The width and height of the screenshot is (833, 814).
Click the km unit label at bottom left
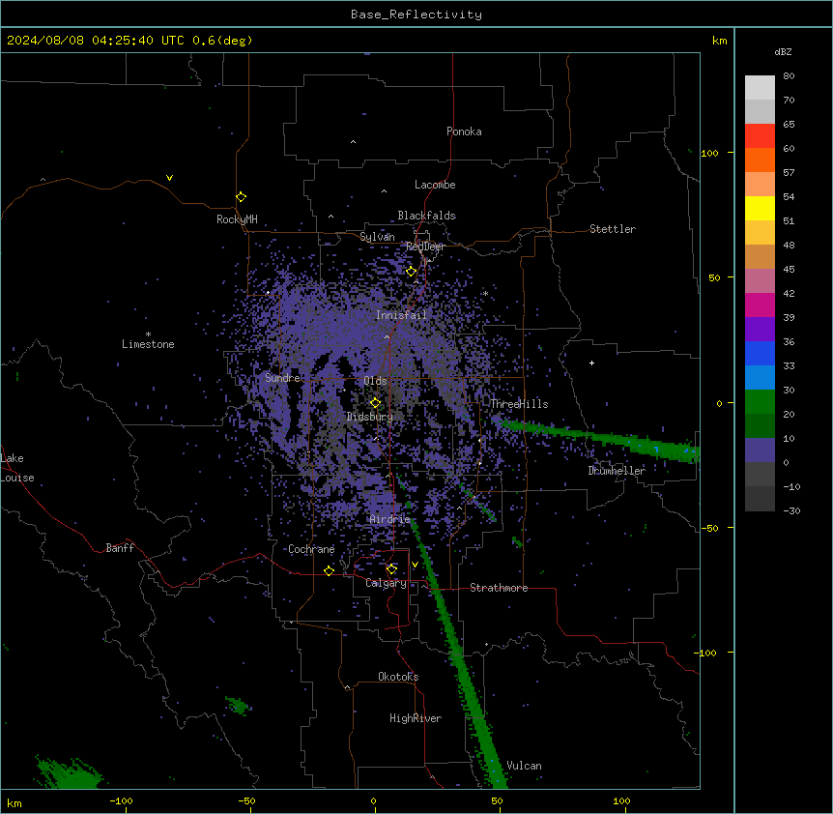(14, 803)
